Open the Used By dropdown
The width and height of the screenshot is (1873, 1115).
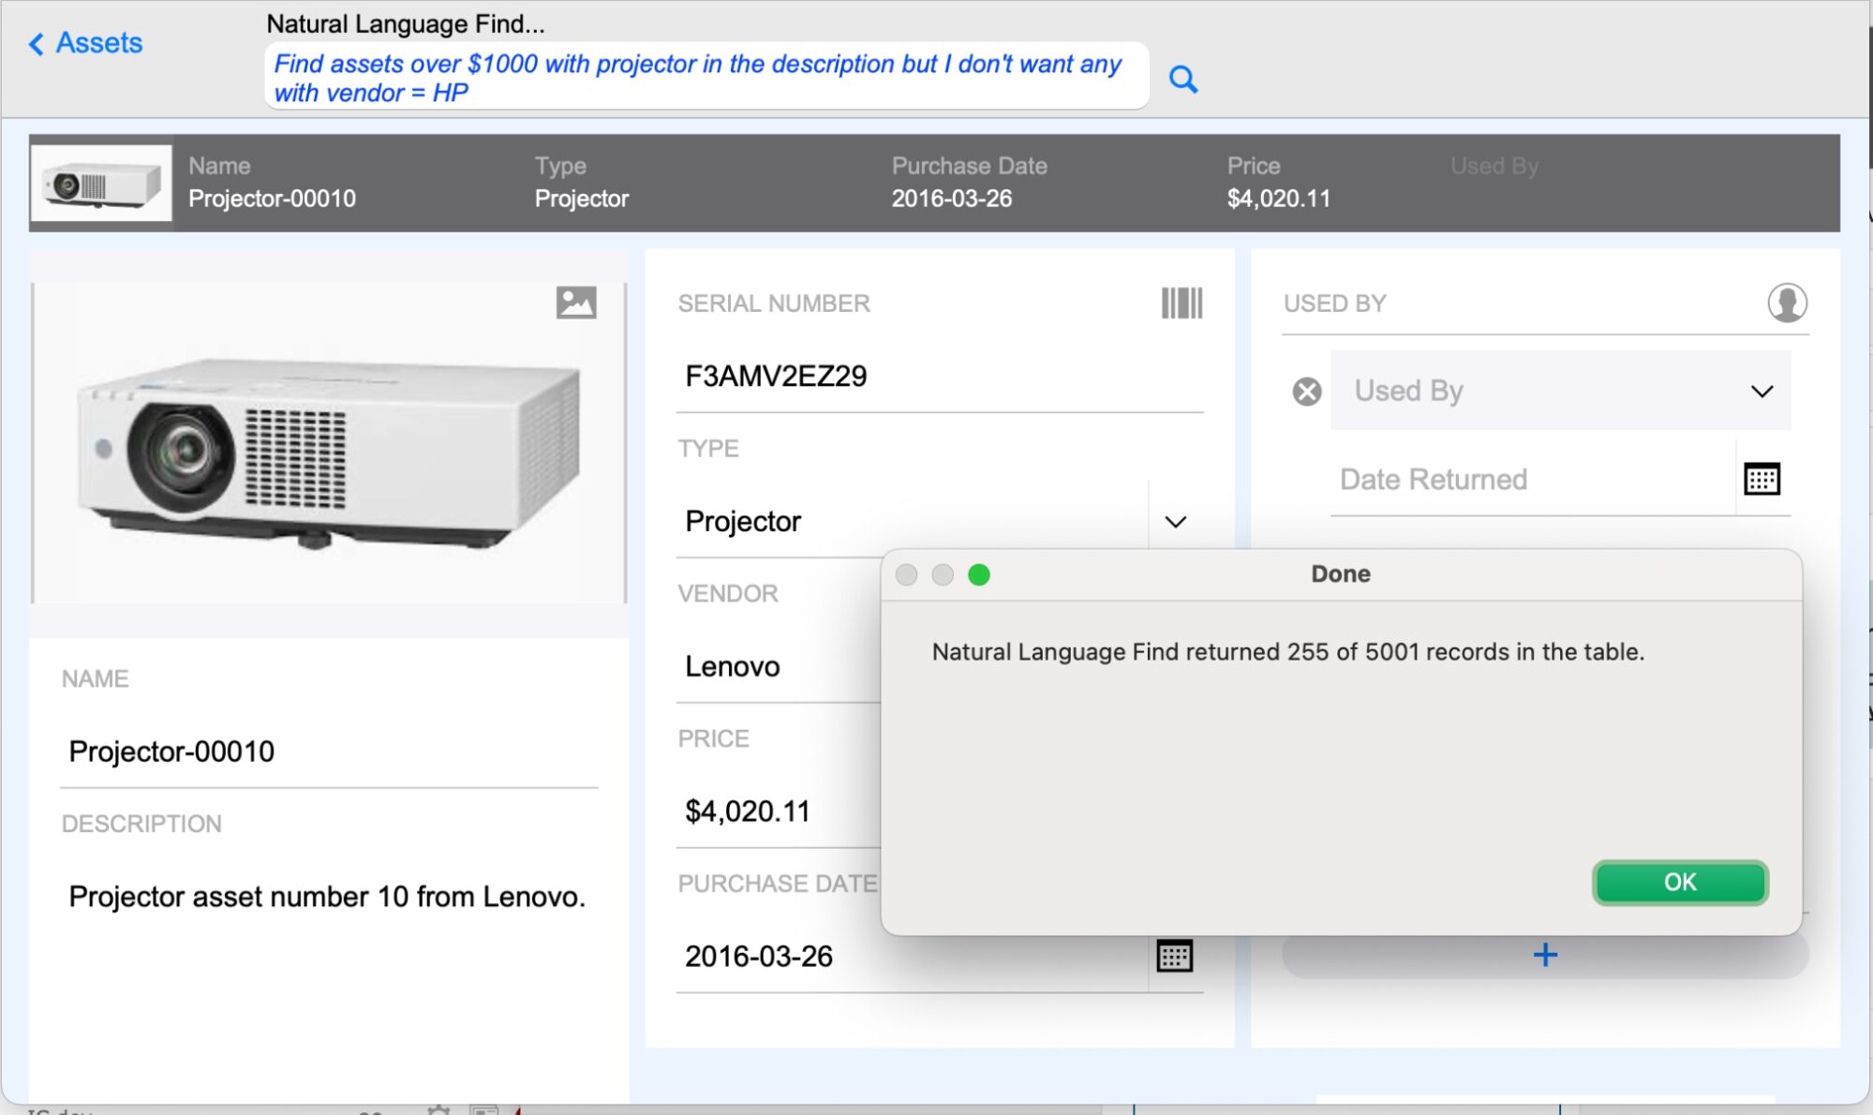[1762, 391]
